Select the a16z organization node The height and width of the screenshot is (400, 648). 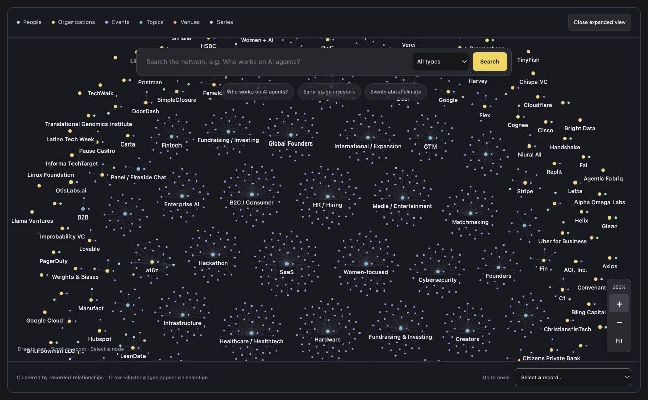(x=152, y=262)
